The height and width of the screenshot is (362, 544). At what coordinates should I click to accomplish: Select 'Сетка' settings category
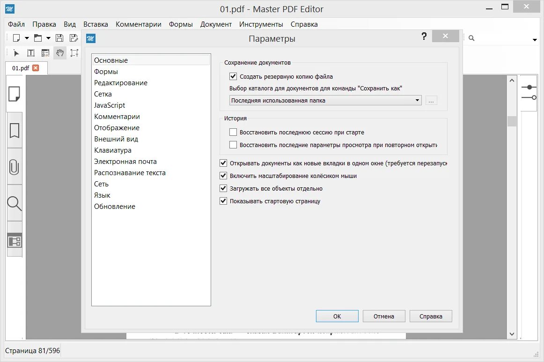[x=151, y=94]
